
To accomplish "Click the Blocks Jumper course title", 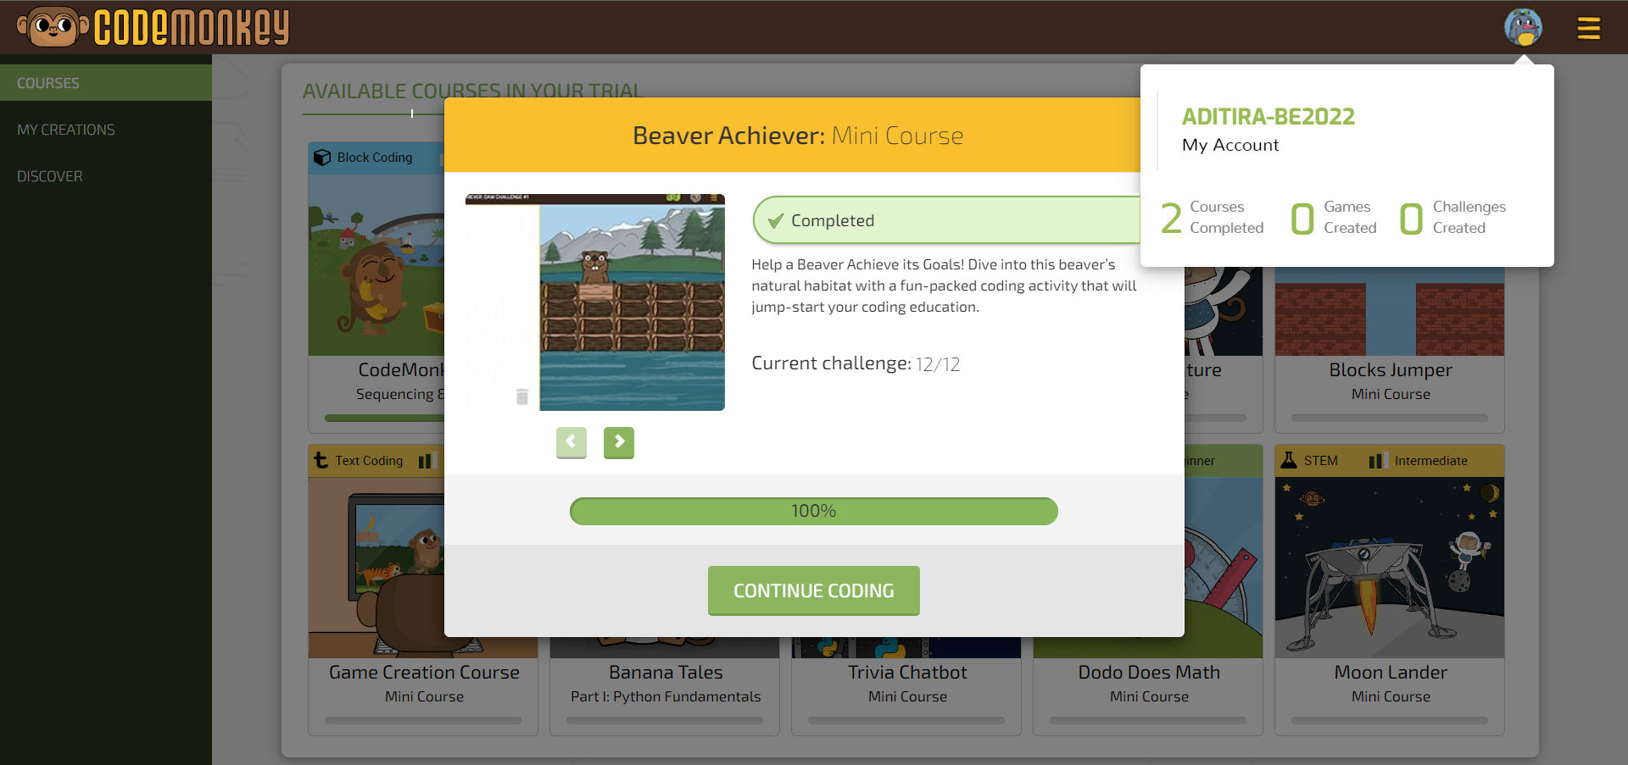I will (1391, 370).
